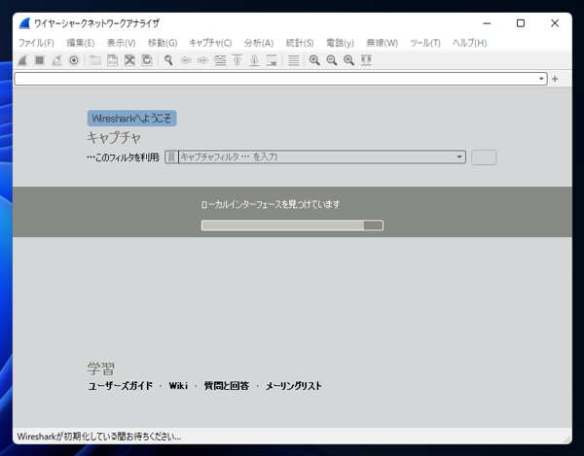Click the ローカルインターフェースを見つけています text
This screenshot has height=456, width=584.
[x=271, y=204]
